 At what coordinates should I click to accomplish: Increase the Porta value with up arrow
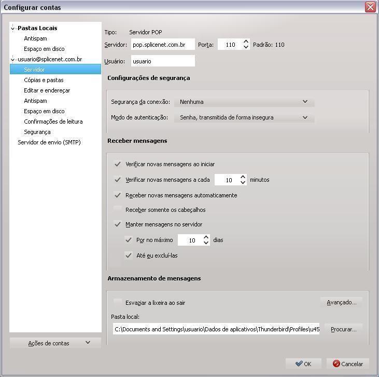pos(246,42)
